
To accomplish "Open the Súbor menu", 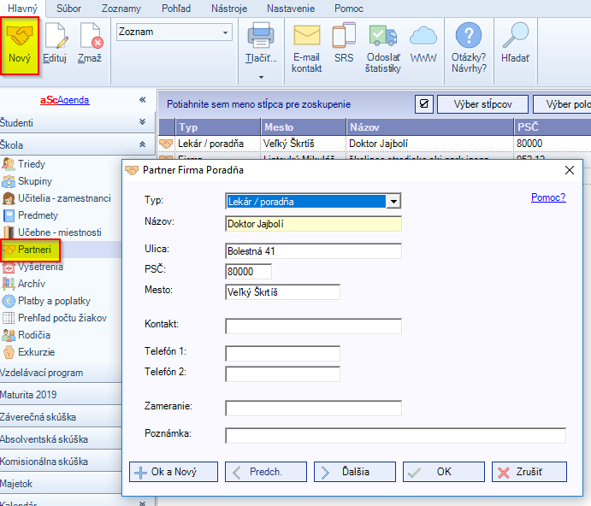I will click(x=68, y=9).
